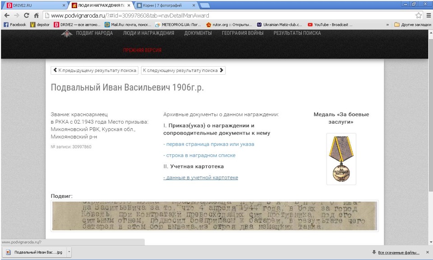The image size is (433, 260).
Task: Open a new browser tab
Action: [204, 5]
